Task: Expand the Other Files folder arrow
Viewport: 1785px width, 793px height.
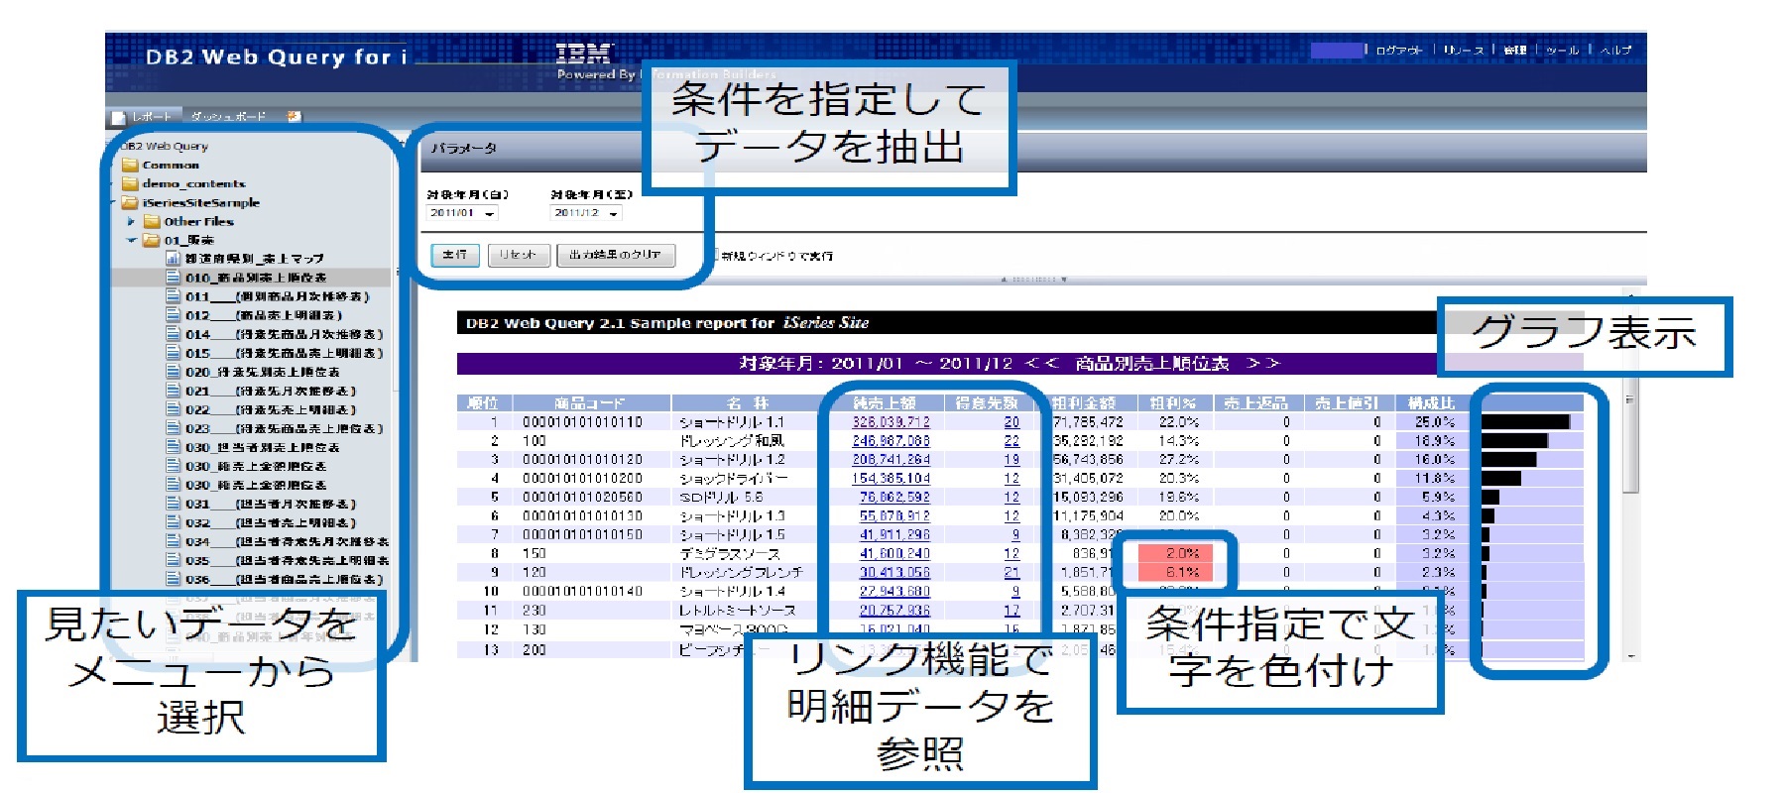Action: pyautogui.click(x=131, y=222)
